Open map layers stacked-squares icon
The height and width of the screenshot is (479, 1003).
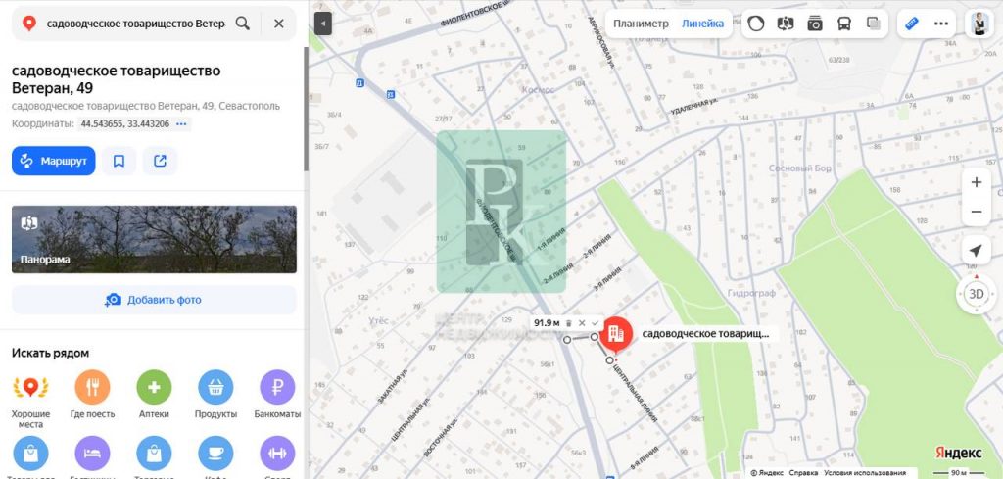(874, 24)
